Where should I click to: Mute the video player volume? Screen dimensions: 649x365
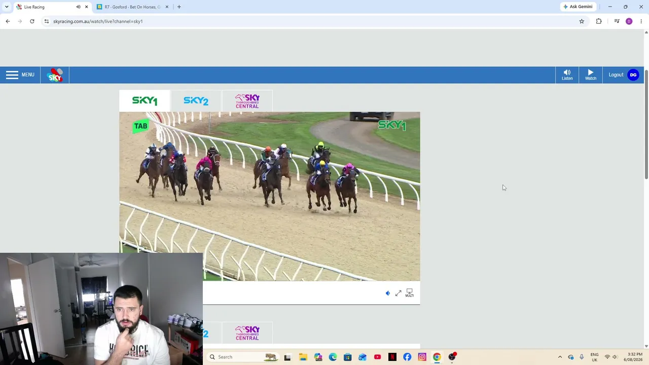coord(388,293)
